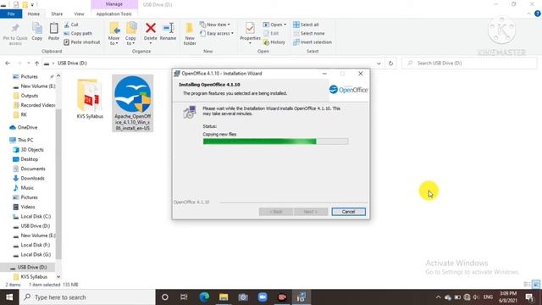Select the KVS Syllabus folder
This screenshot has width=542, height=305.
coord(90,99)
